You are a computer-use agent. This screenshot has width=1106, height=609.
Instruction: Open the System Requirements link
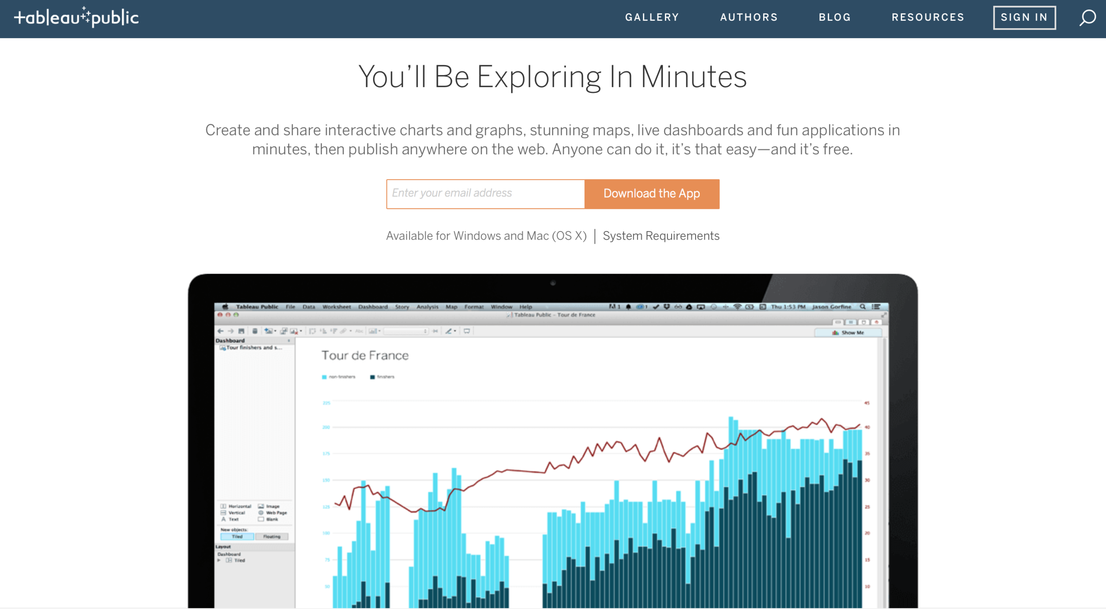(661, 236)
